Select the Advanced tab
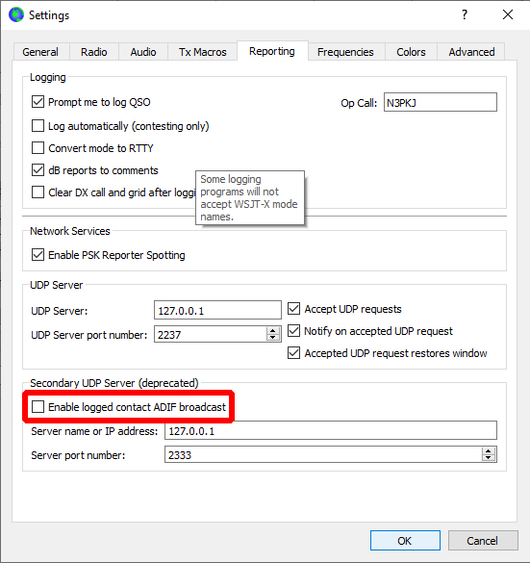 tap(471, 52)
